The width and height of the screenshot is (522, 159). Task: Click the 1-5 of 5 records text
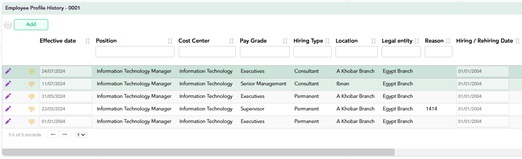pos(25,135)
